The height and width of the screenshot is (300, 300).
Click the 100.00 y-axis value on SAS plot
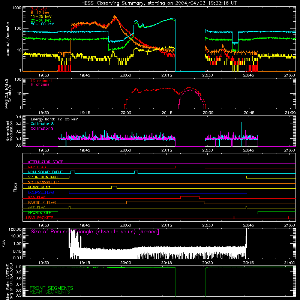(15, 229)
